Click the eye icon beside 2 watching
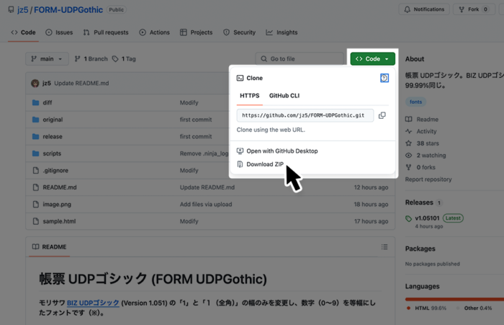The image size is (504, 325). [x=408, y=156]
